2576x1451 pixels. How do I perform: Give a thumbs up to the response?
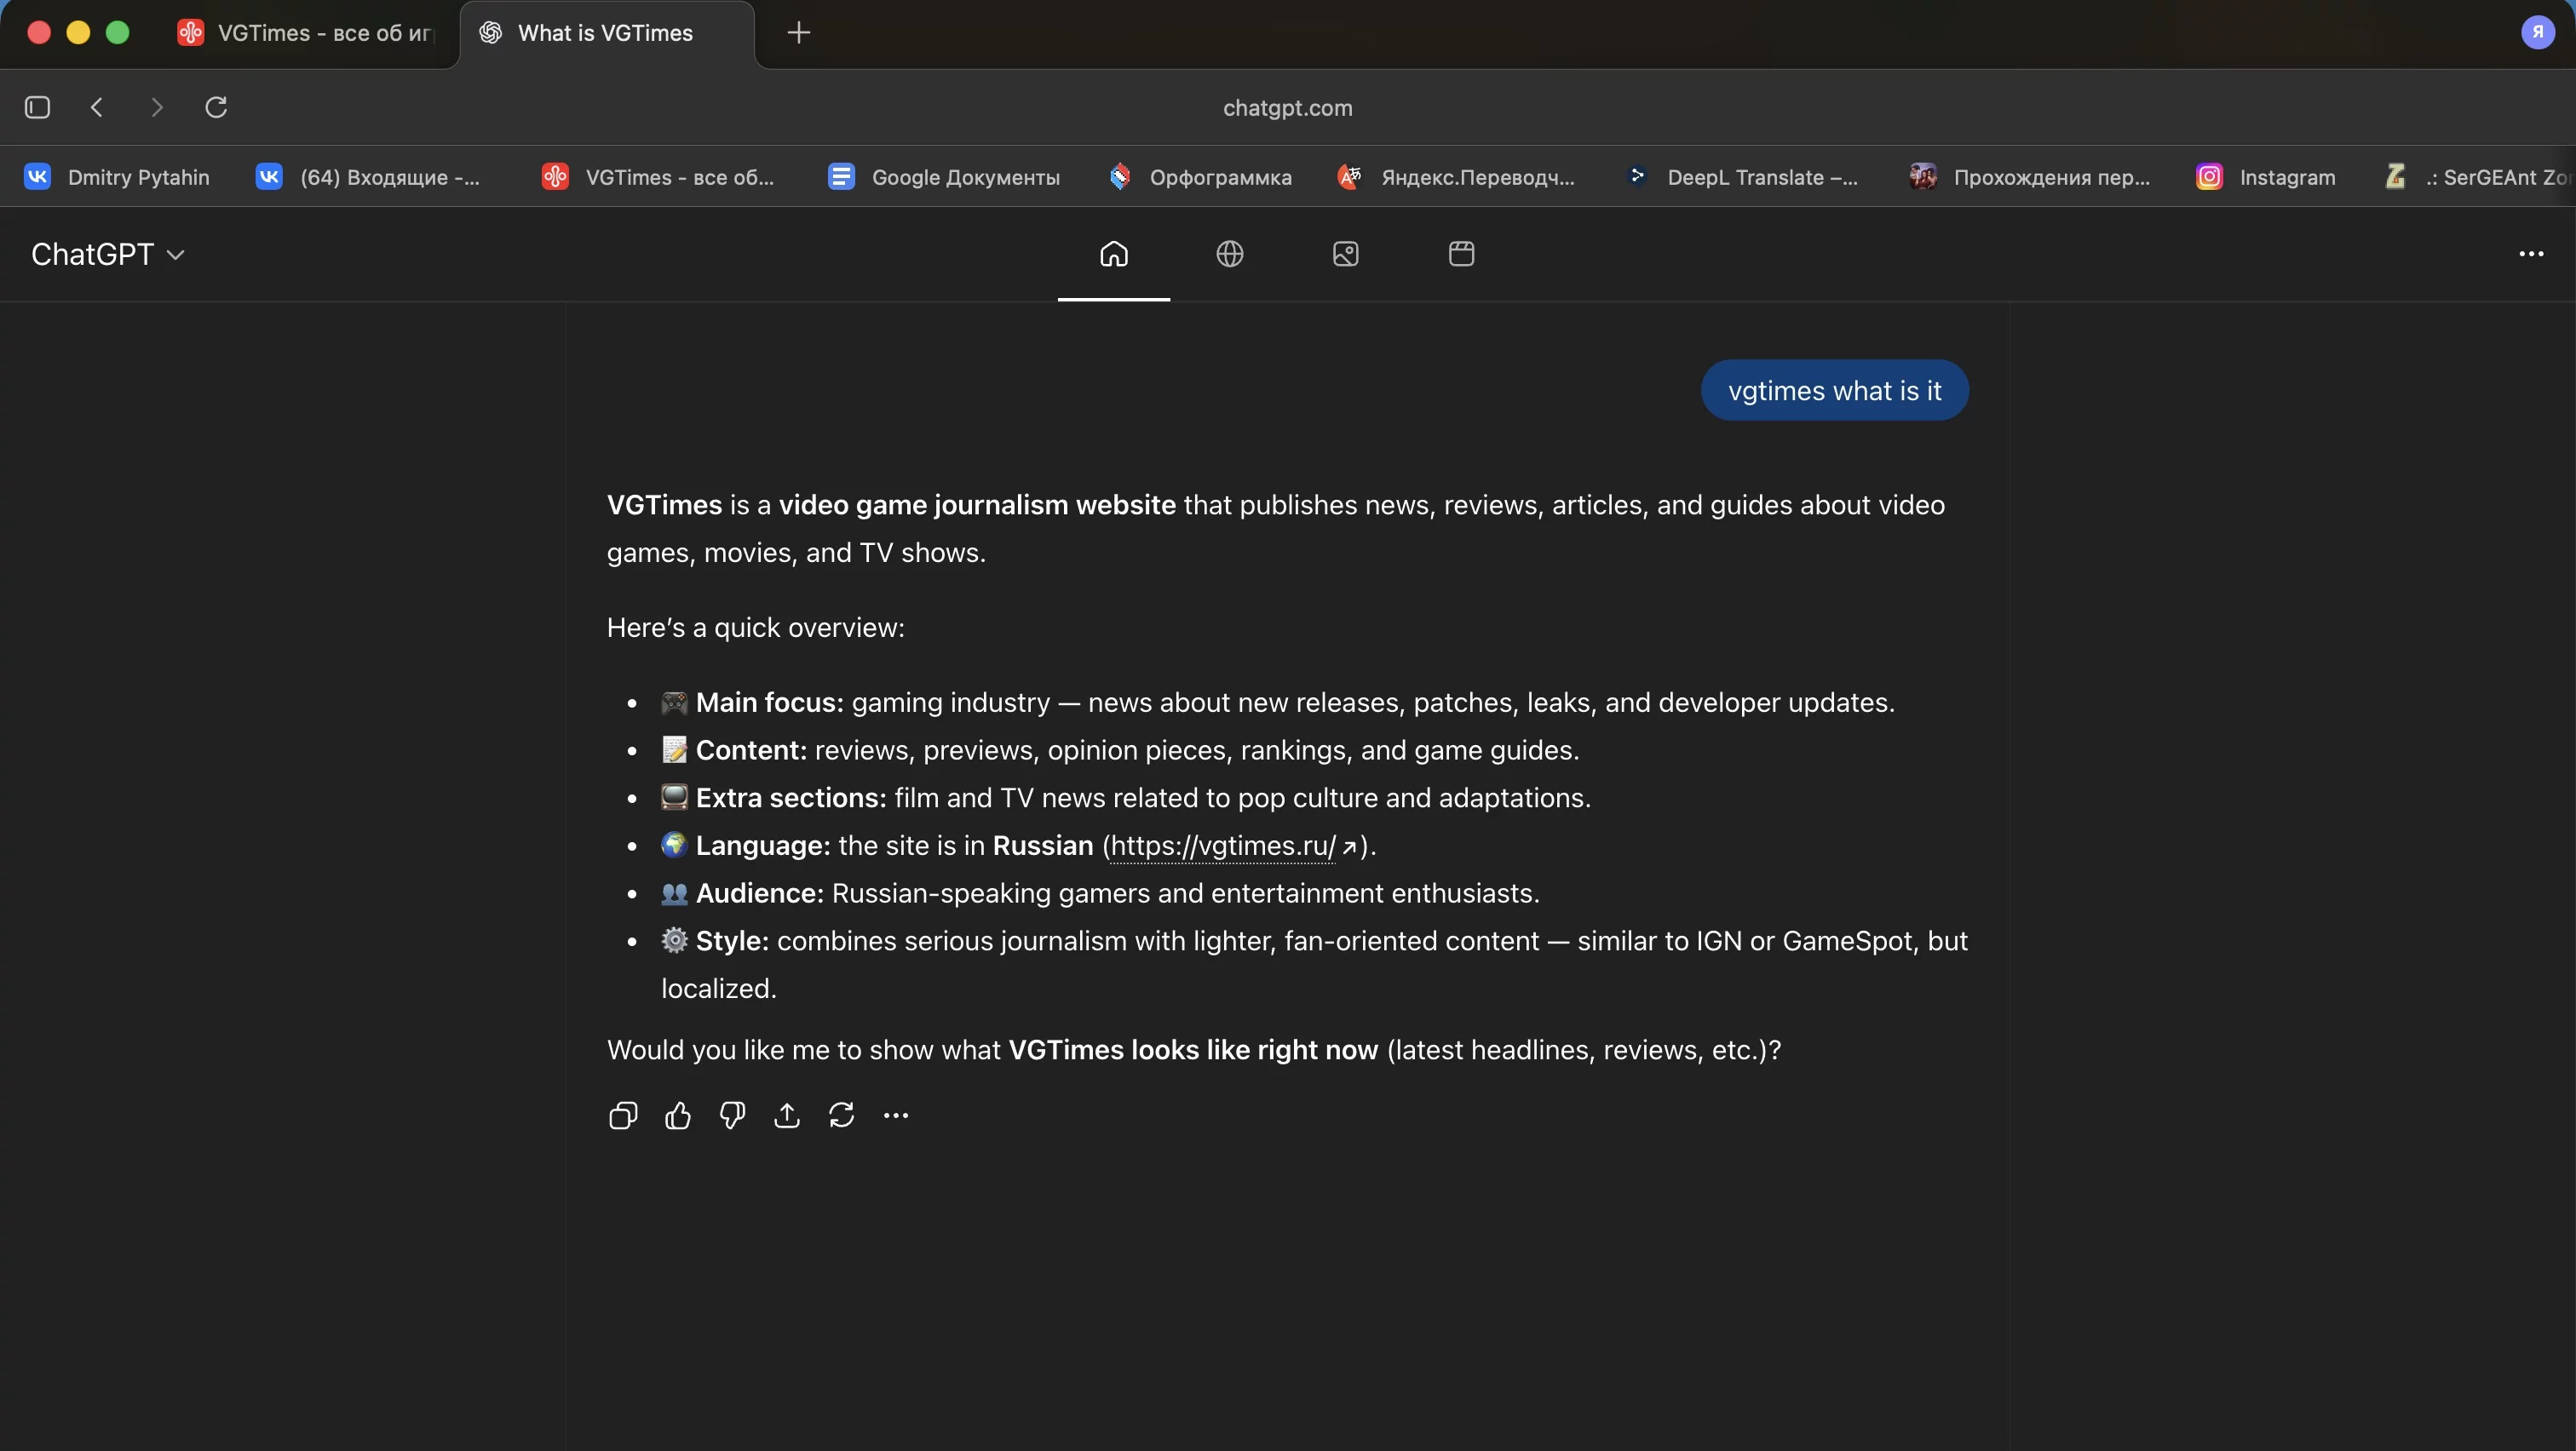point(677,1115)
